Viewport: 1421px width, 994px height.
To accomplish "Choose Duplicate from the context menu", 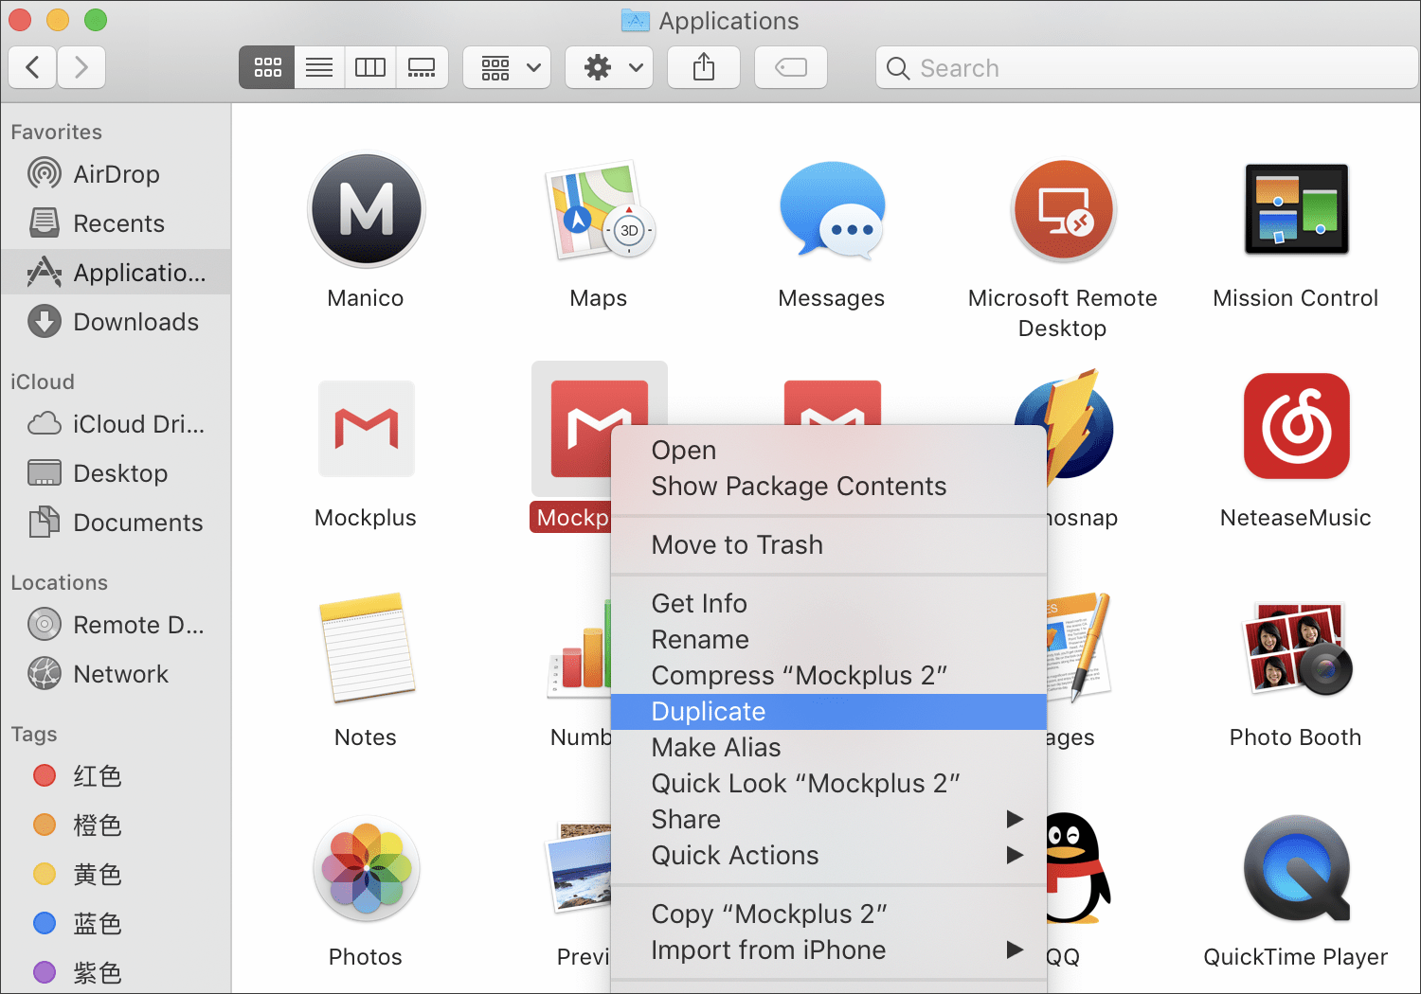I will [829, 712].
